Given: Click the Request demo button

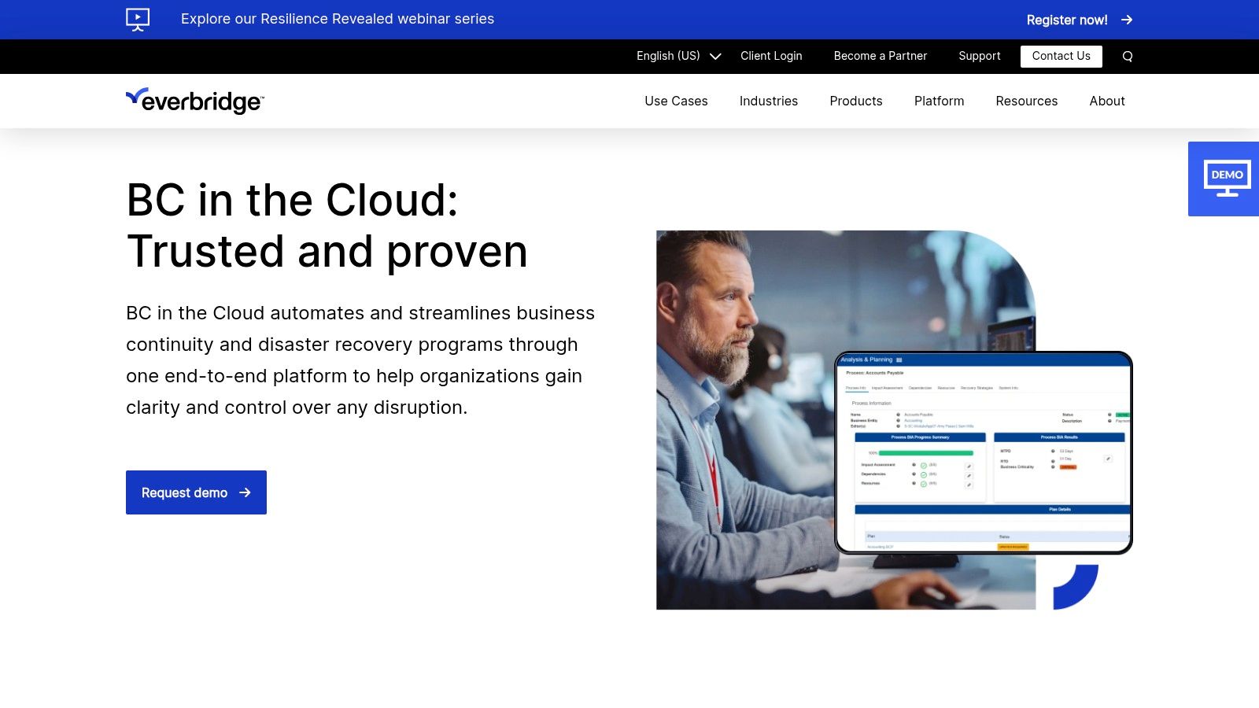Looking at the screenshot, I should click(x=196, y=492).
